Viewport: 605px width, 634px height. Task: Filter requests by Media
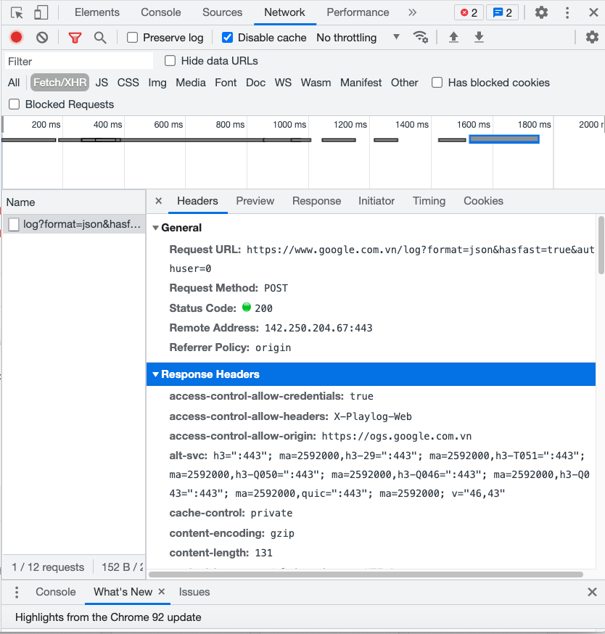[191, 83]
